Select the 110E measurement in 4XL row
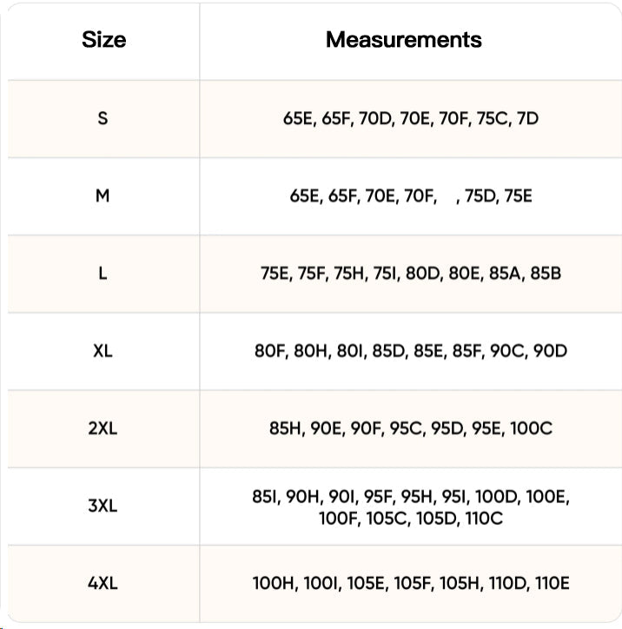Viewport: 622px width, 629px height. 553,585
